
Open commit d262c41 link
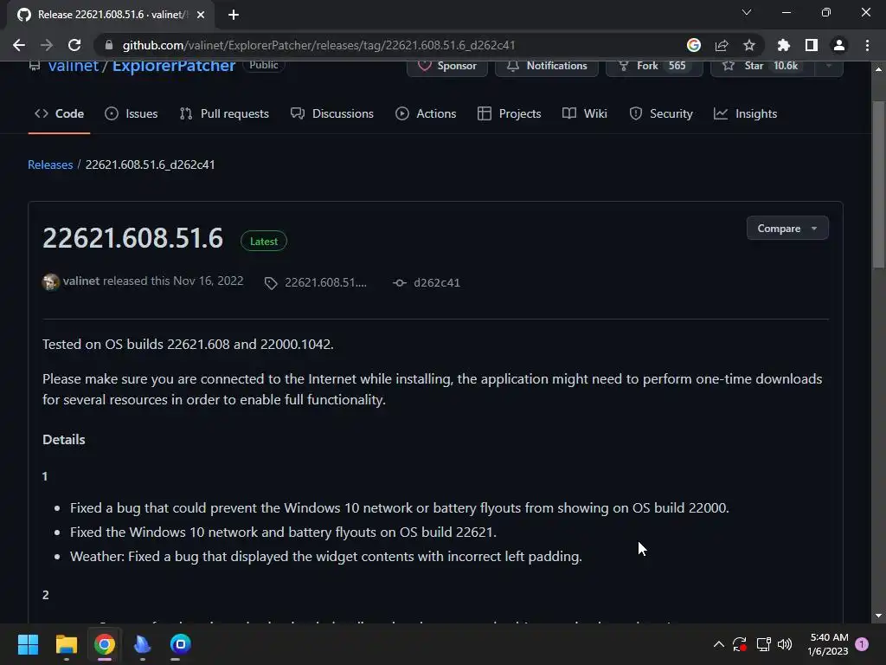(x=437, y=283)
